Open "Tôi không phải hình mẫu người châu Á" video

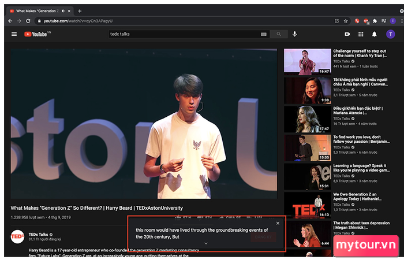[360, 82]
